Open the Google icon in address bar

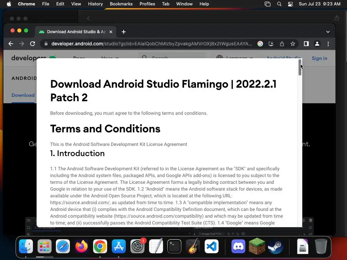(260, 44)
